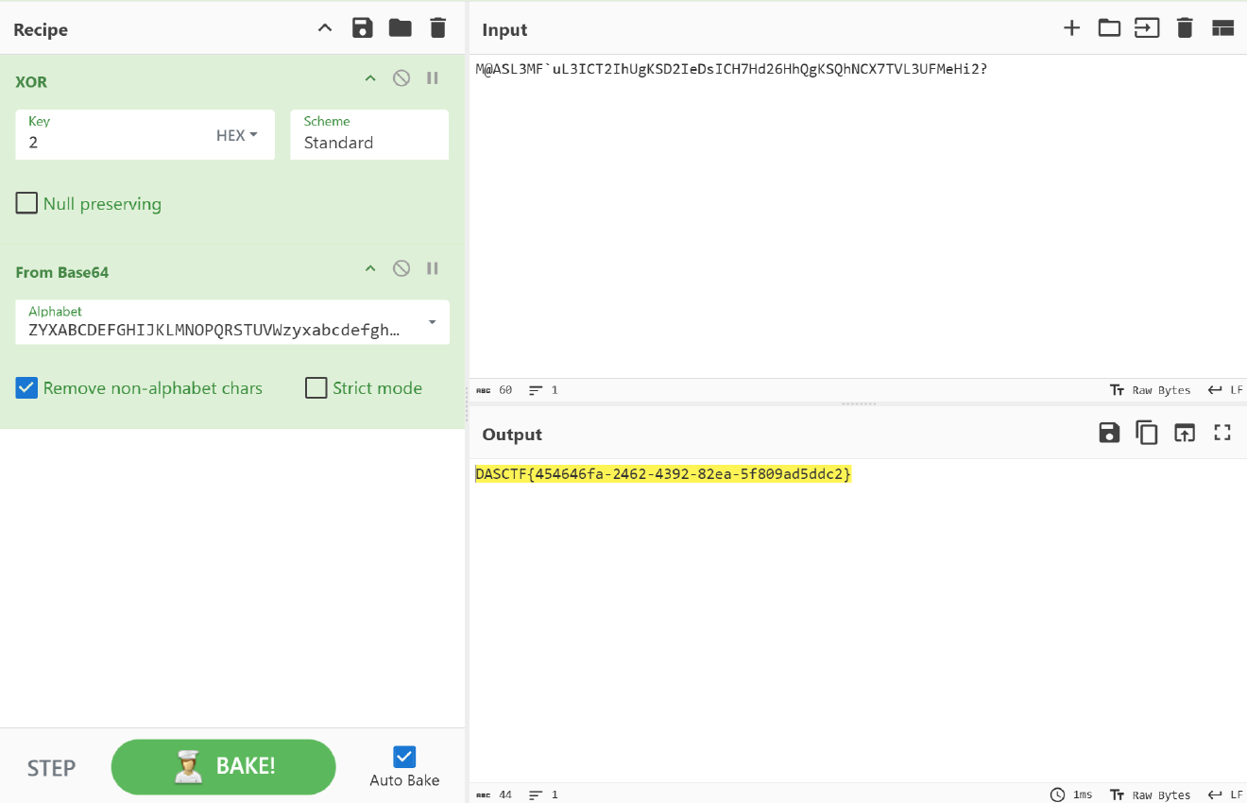Replace input with the output
1247x803 pixels.
tap(1185, 433)
